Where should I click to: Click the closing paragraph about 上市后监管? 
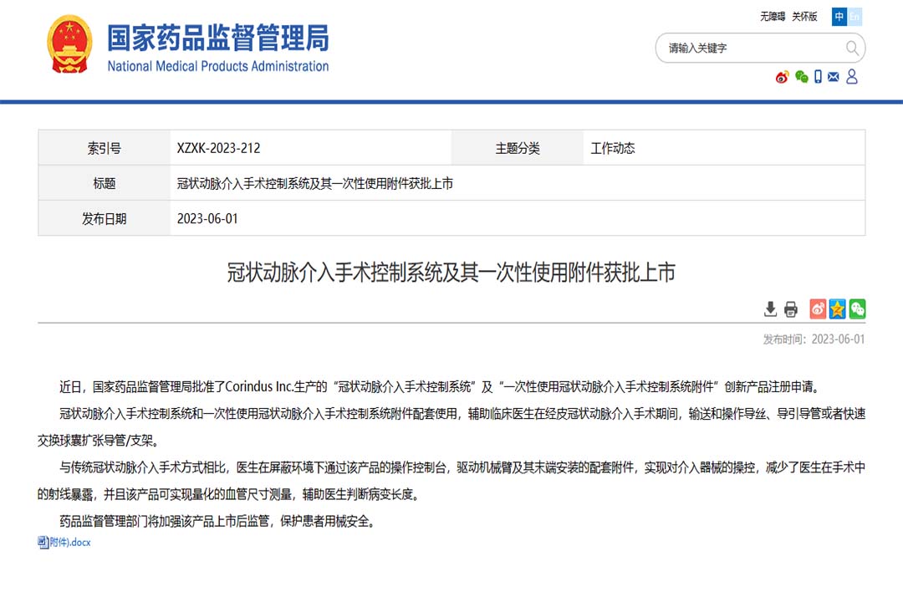point(217,522)
